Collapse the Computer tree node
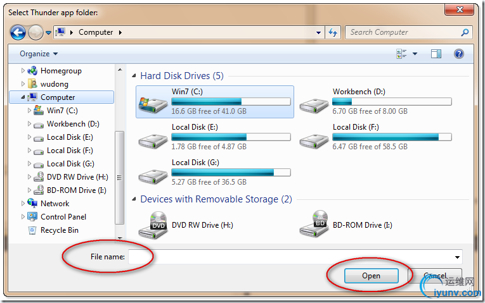 tap(23, 97)
